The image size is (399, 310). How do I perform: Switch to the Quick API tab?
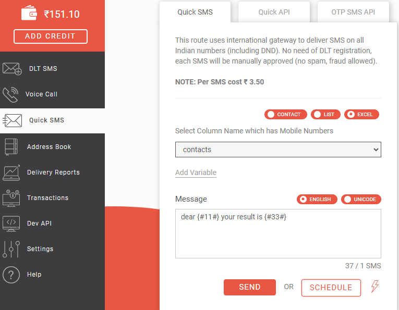[x=274, y=12]
